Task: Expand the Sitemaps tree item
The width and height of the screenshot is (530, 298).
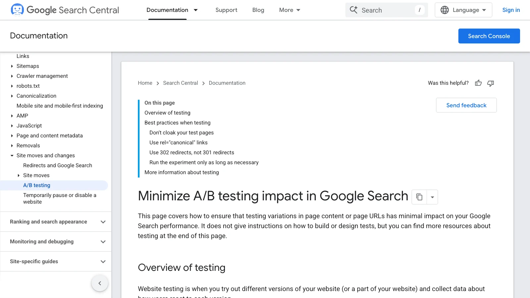Action: pos(12,66)
